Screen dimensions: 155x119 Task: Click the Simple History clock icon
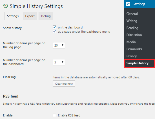click(x=6, y=6)
